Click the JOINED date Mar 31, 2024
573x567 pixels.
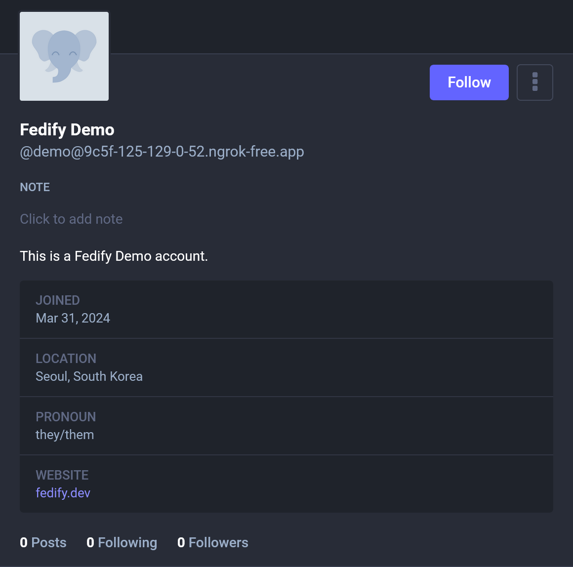(x=73, y=318)
